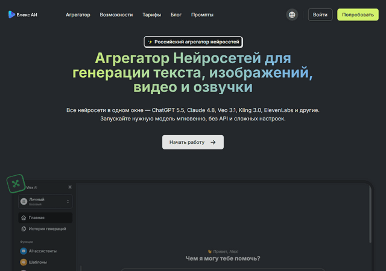Select Главная in the preview sidebar
This screenshot has height=271, width=386.
tap(45, 217)
